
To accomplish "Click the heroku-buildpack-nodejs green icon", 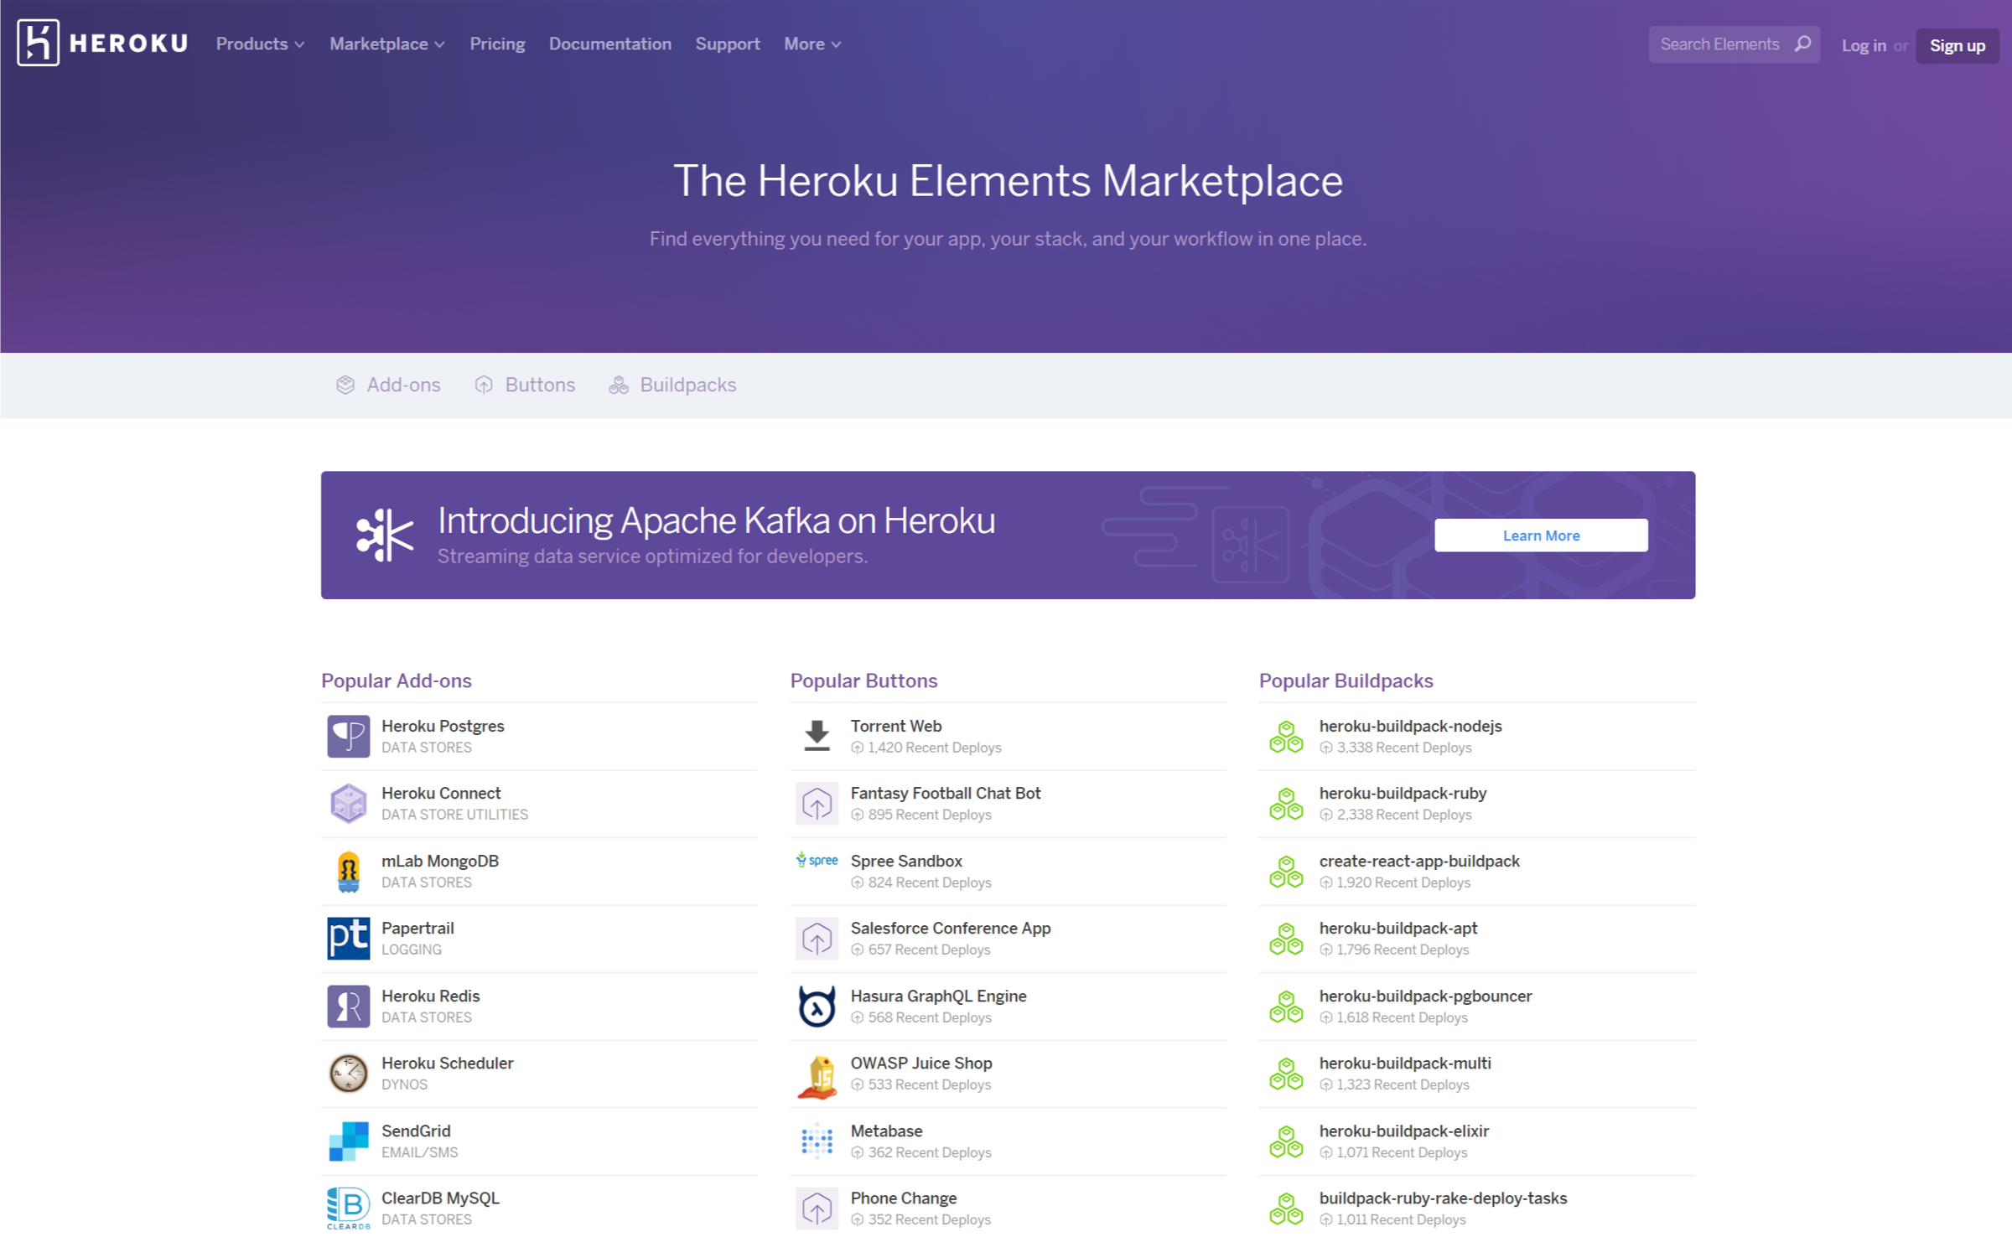I will pyautogui.click(x=1286, y=736).
